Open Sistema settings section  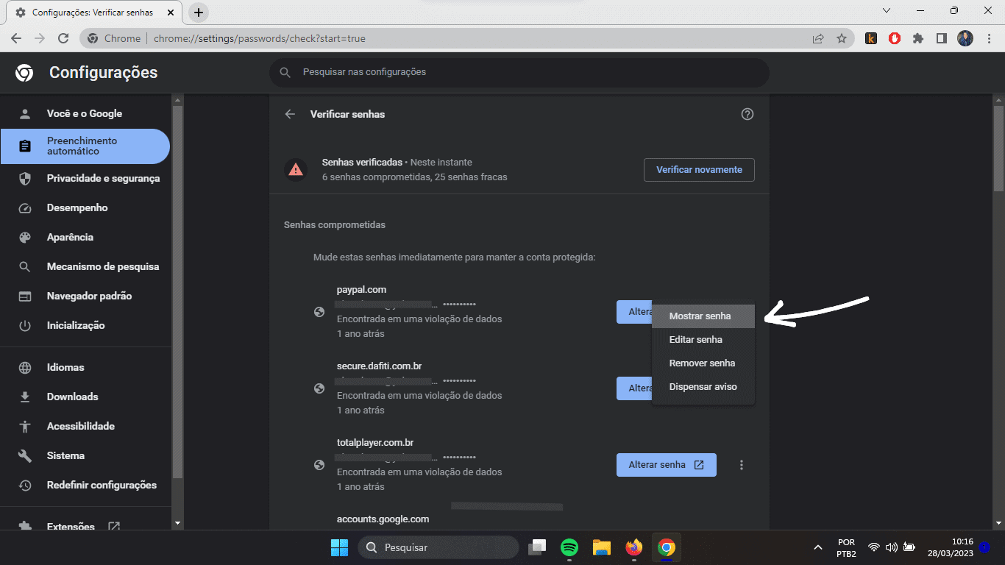[85, 455]
